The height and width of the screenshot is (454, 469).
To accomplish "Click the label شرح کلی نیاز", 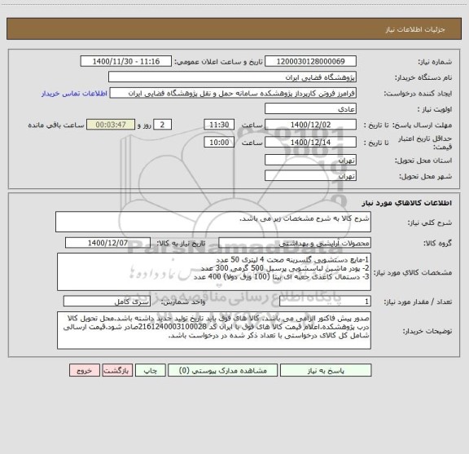I will 430,223.
